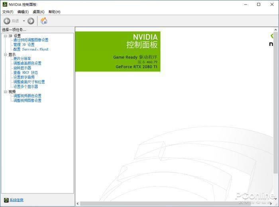
Task: Click the GeForce RTX 2080 Ti text
Action: pyautogui.click(x=136, y=67)
